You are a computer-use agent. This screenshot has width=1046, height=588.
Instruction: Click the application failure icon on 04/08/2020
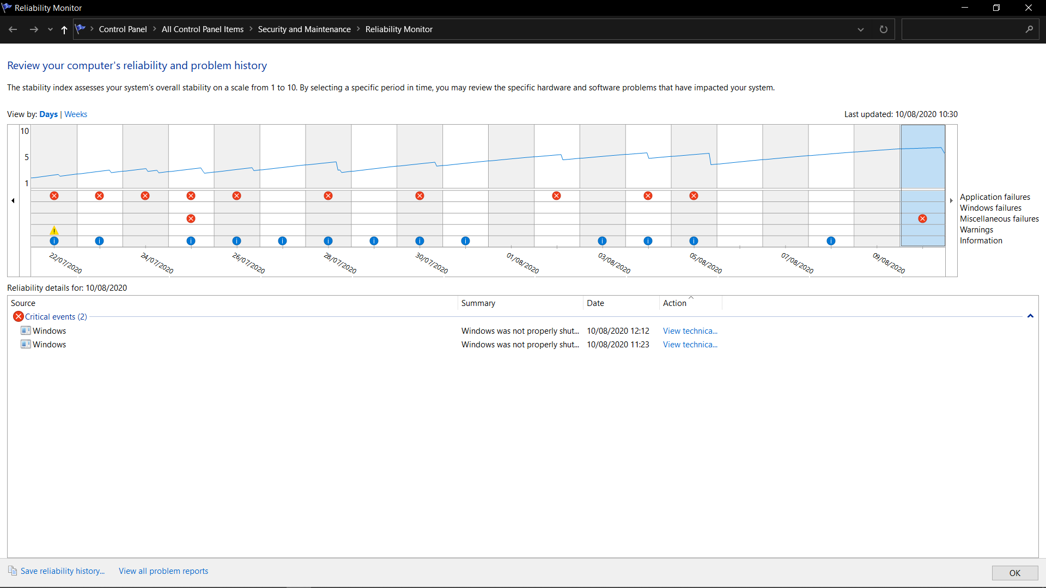648,195
